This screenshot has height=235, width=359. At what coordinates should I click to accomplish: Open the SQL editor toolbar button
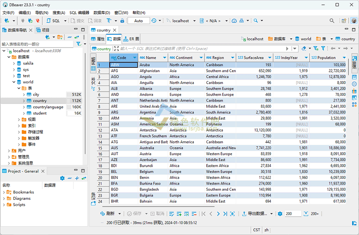pos(53,21)
